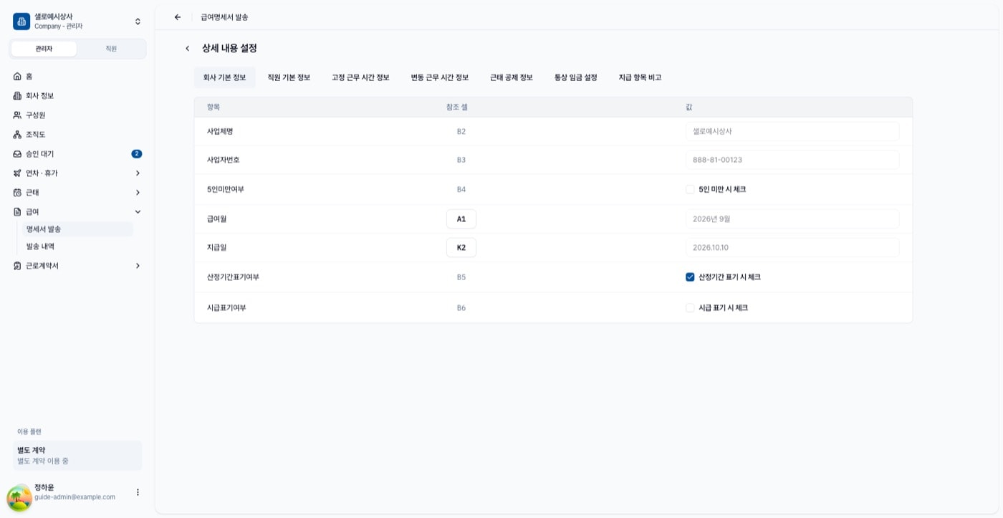Collapse the 급여 menu chevron
Screen dimensions: 1003x518
(138, 211)
